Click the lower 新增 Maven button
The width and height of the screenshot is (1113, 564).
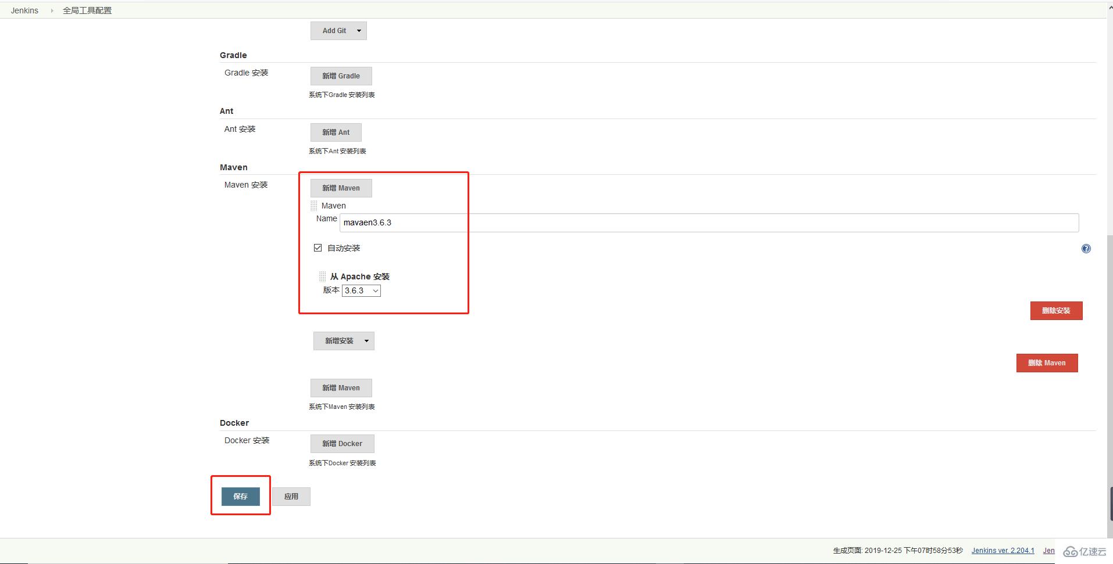(341, 388)
